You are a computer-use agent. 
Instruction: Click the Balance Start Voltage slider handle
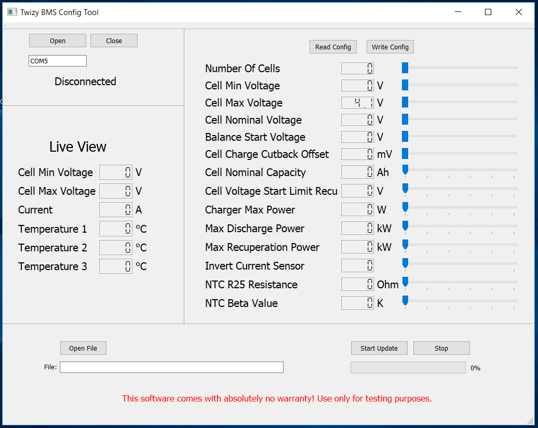405,137
